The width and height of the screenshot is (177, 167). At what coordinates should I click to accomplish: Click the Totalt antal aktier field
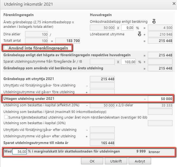36,41
